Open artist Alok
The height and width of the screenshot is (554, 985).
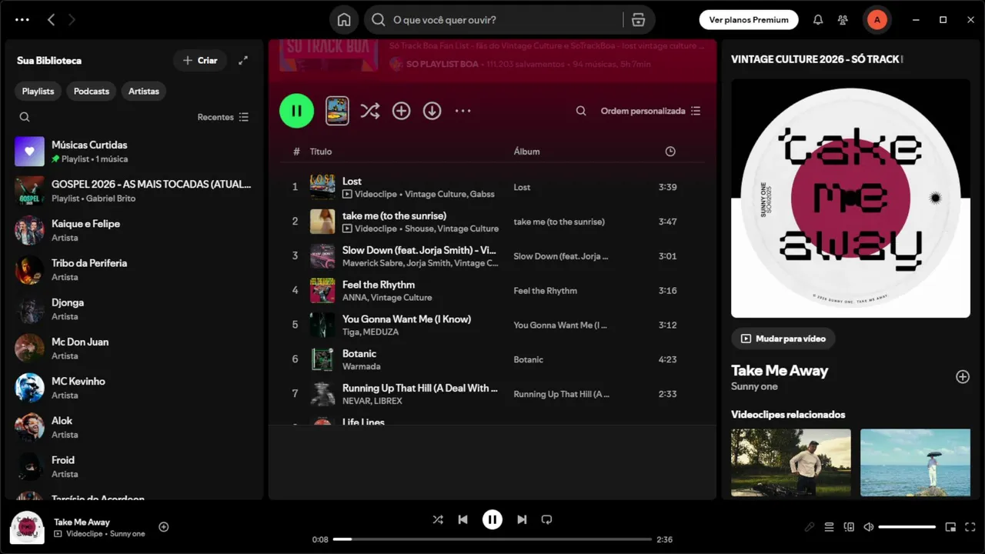click(x=135, y=427)
